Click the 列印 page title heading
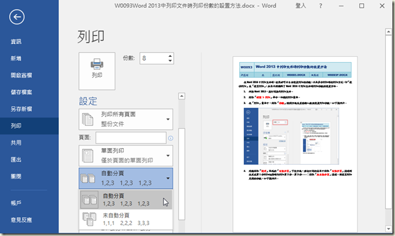 tap(91, 37)
